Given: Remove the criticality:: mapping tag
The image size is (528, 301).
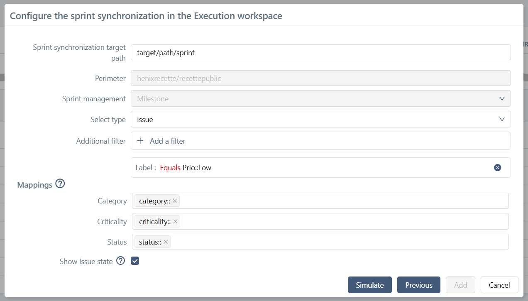Looking at the screenshot, I should pos(175,221).
